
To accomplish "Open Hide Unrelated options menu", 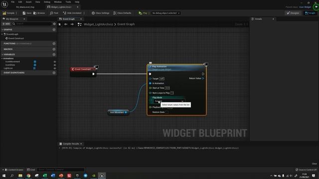I will (x=84, y=13).
